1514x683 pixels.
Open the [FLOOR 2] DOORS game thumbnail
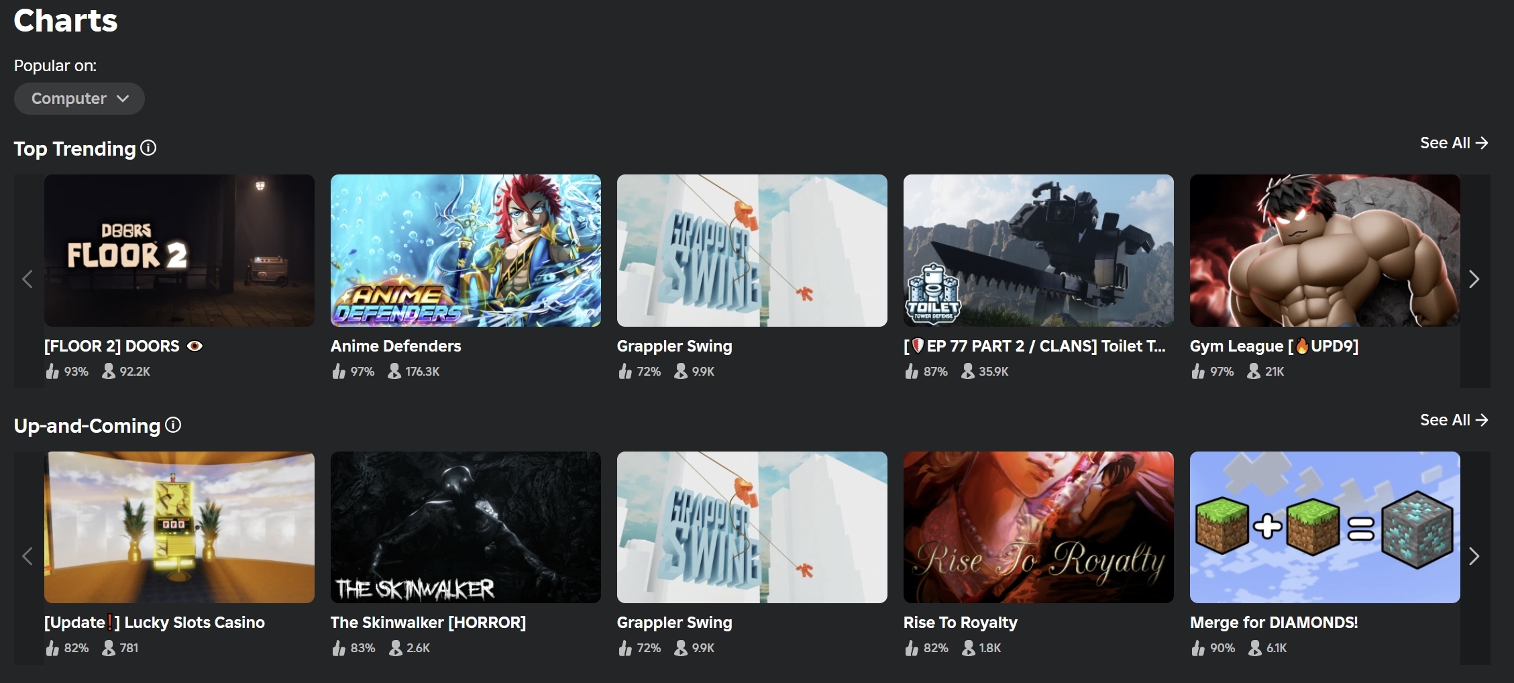point(179,250)
